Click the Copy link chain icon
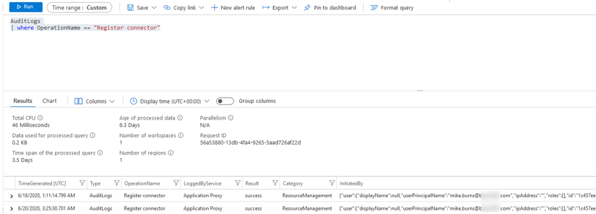The image size is (596, 214). (x=167, y=8)
